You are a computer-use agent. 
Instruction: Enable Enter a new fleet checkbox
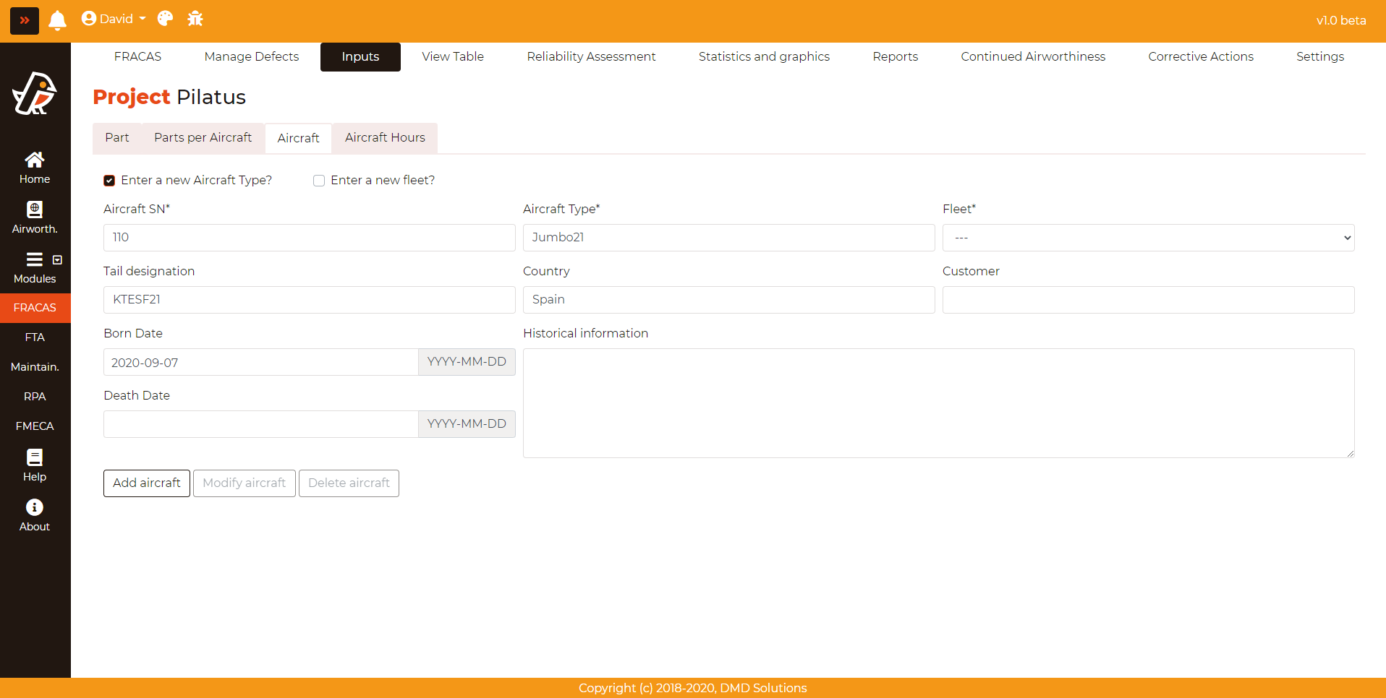[319, 181]
